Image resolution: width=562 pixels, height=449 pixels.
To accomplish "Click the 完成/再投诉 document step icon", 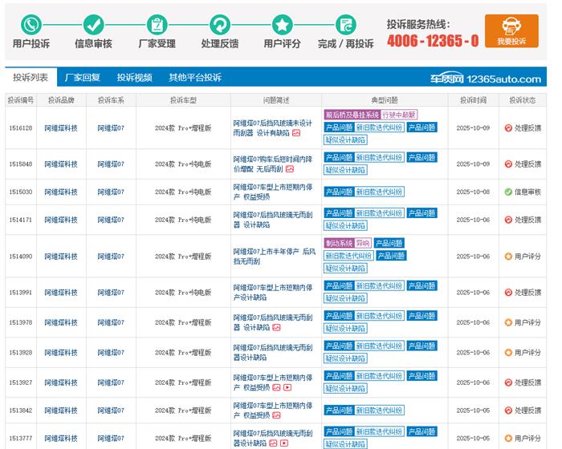I will [345, 25].
